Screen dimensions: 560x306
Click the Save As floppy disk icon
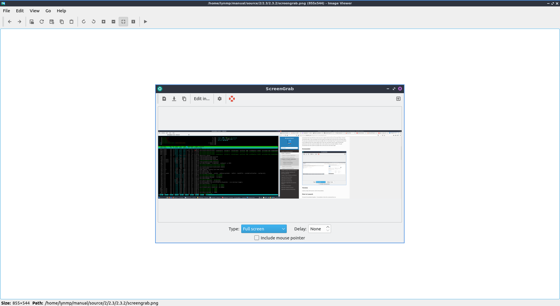(52, 22)
